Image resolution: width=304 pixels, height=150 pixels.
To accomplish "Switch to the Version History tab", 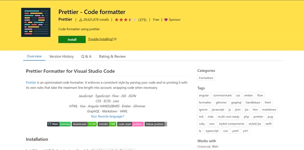I will pyautogui.click(x=62, y=56).
